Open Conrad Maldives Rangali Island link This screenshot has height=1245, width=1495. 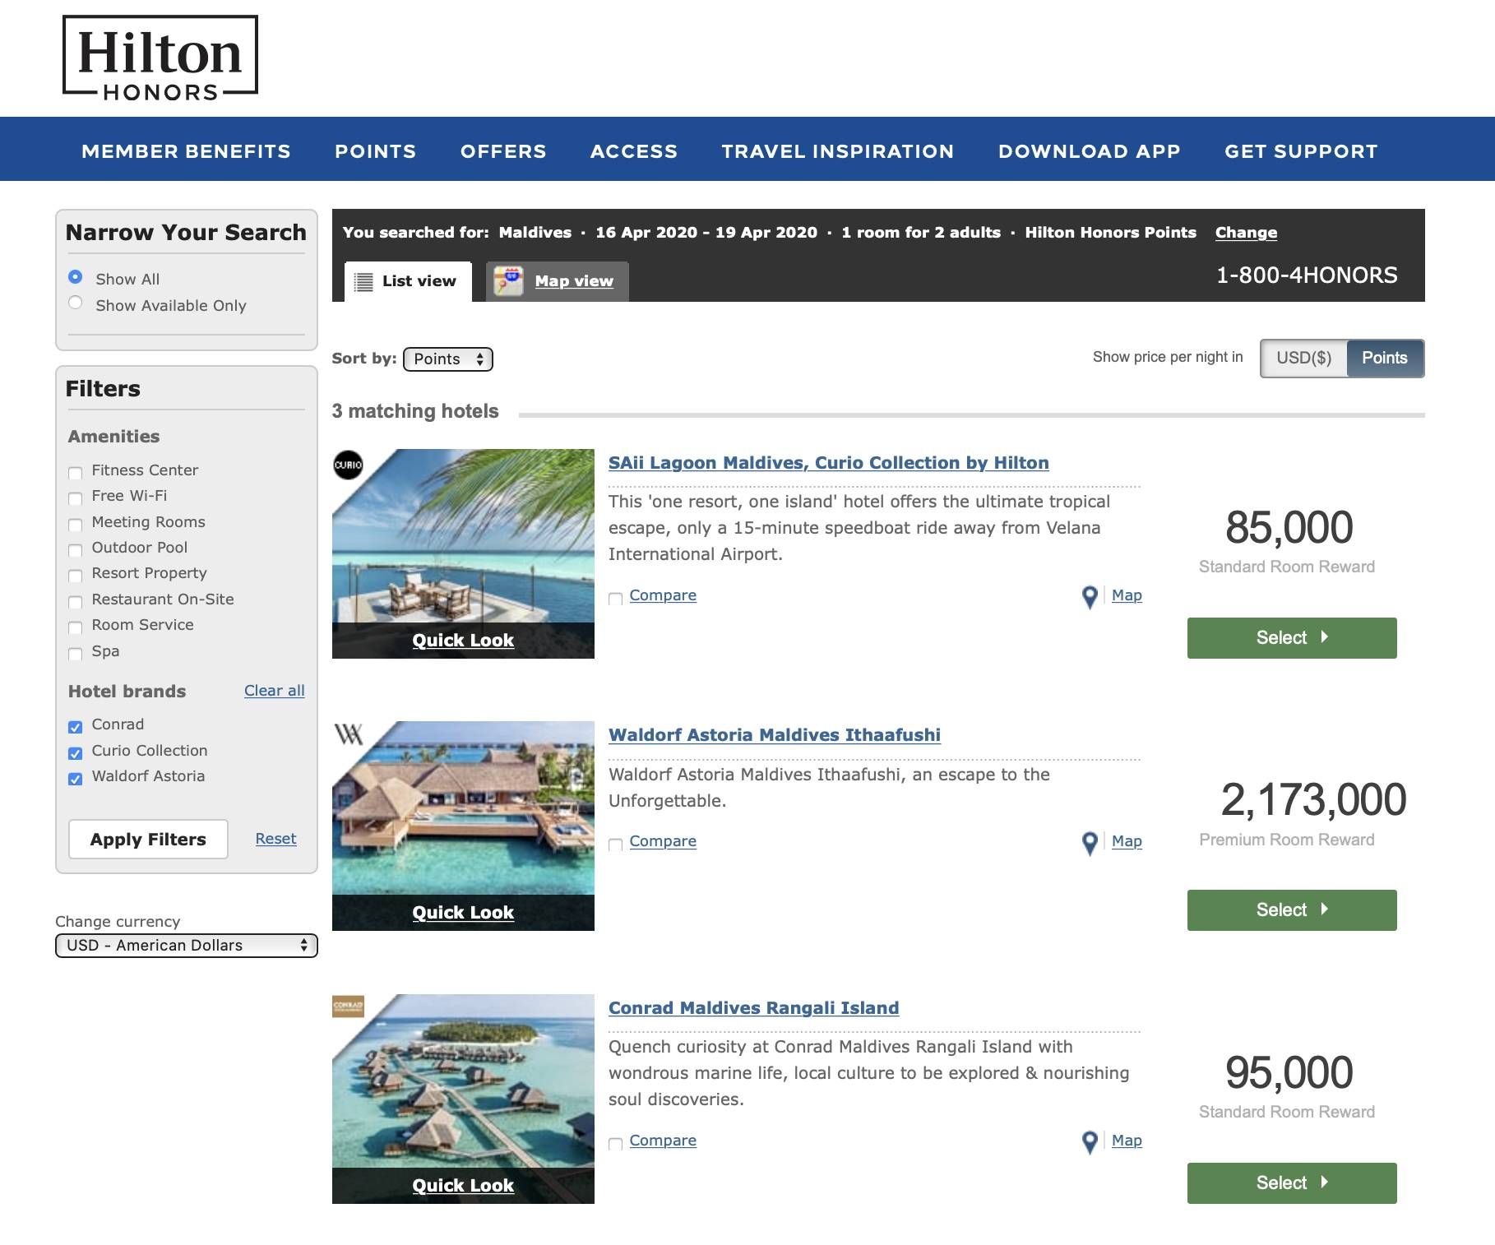(754, 1008)
